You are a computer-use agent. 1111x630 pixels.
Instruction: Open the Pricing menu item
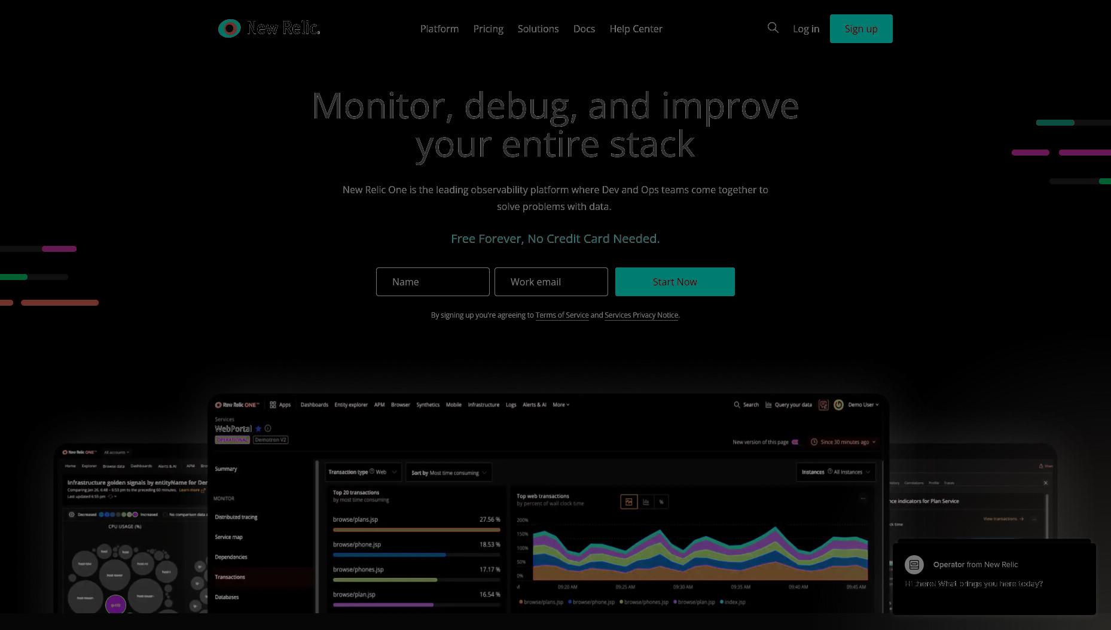click(x=488, y=29)
